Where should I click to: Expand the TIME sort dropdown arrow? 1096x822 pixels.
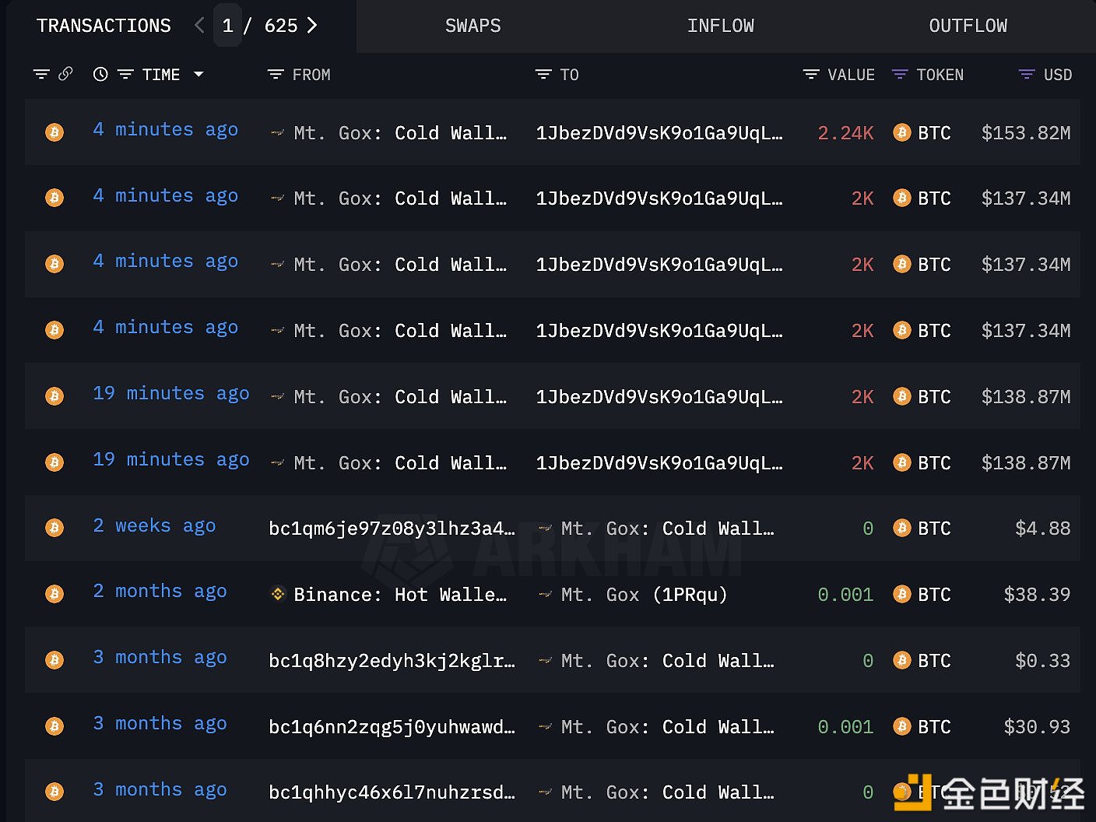(x=198, y=74)
